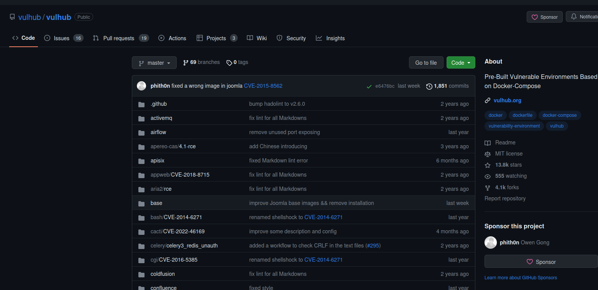The image size is (598, 290).
Task: Click the star icon next to 13.8k stars
Action: point(488,165)
